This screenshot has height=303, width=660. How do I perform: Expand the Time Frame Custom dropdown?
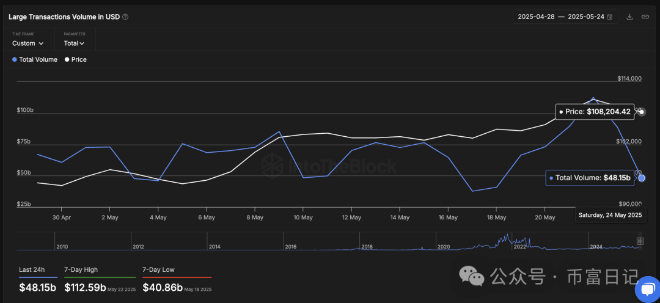point(28,43)
